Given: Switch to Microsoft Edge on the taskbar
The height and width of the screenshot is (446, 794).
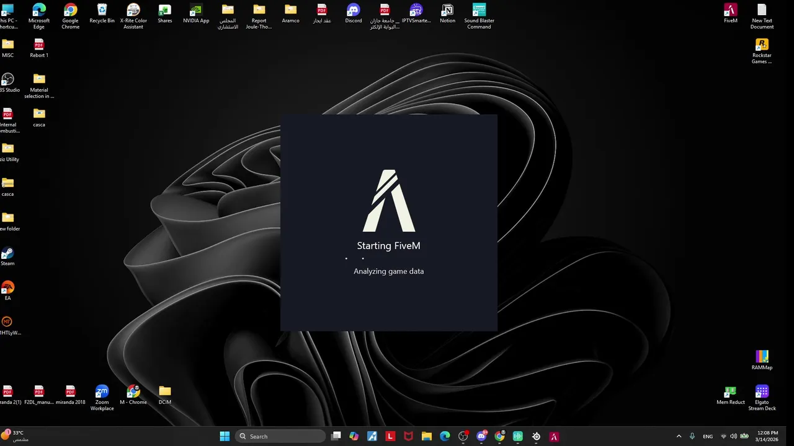Looking at the screenshot, I should 445,436.
